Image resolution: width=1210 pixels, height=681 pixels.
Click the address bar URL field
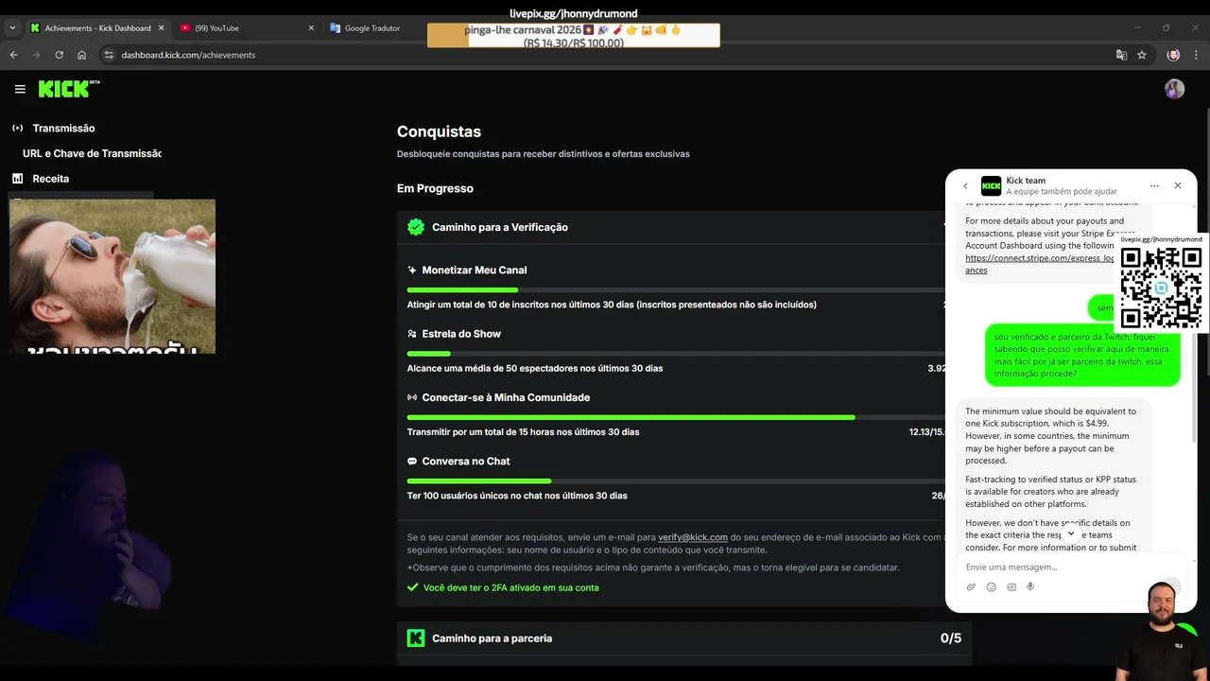tap(605, 55)
